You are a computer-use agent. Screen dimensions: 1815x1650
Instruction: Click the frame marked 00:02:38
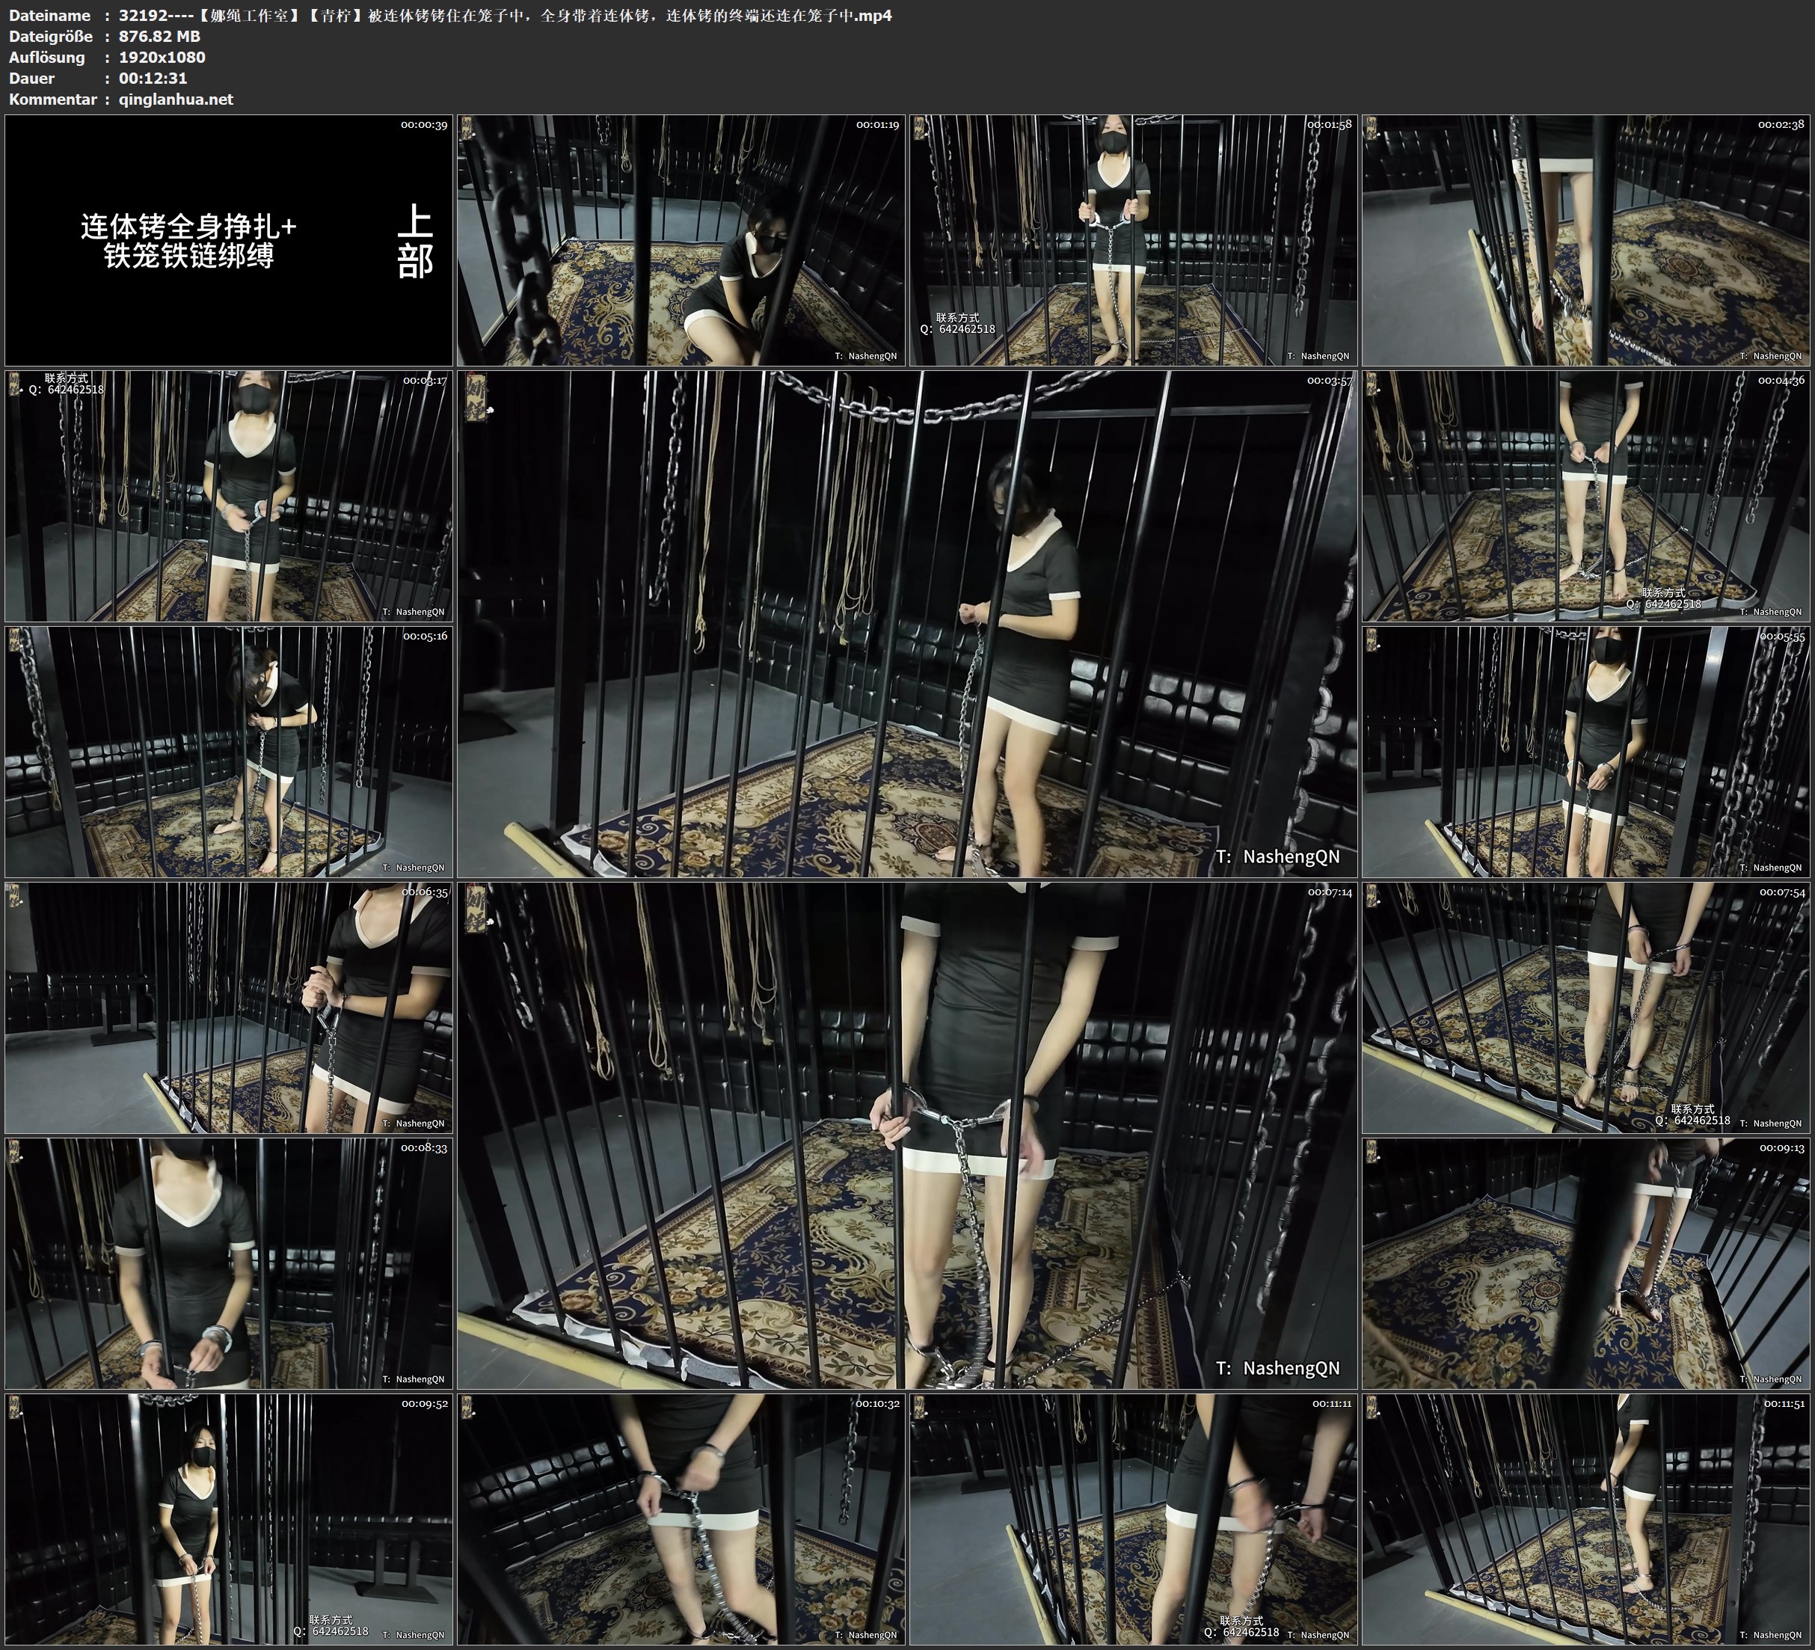(x=1585, y=239)
